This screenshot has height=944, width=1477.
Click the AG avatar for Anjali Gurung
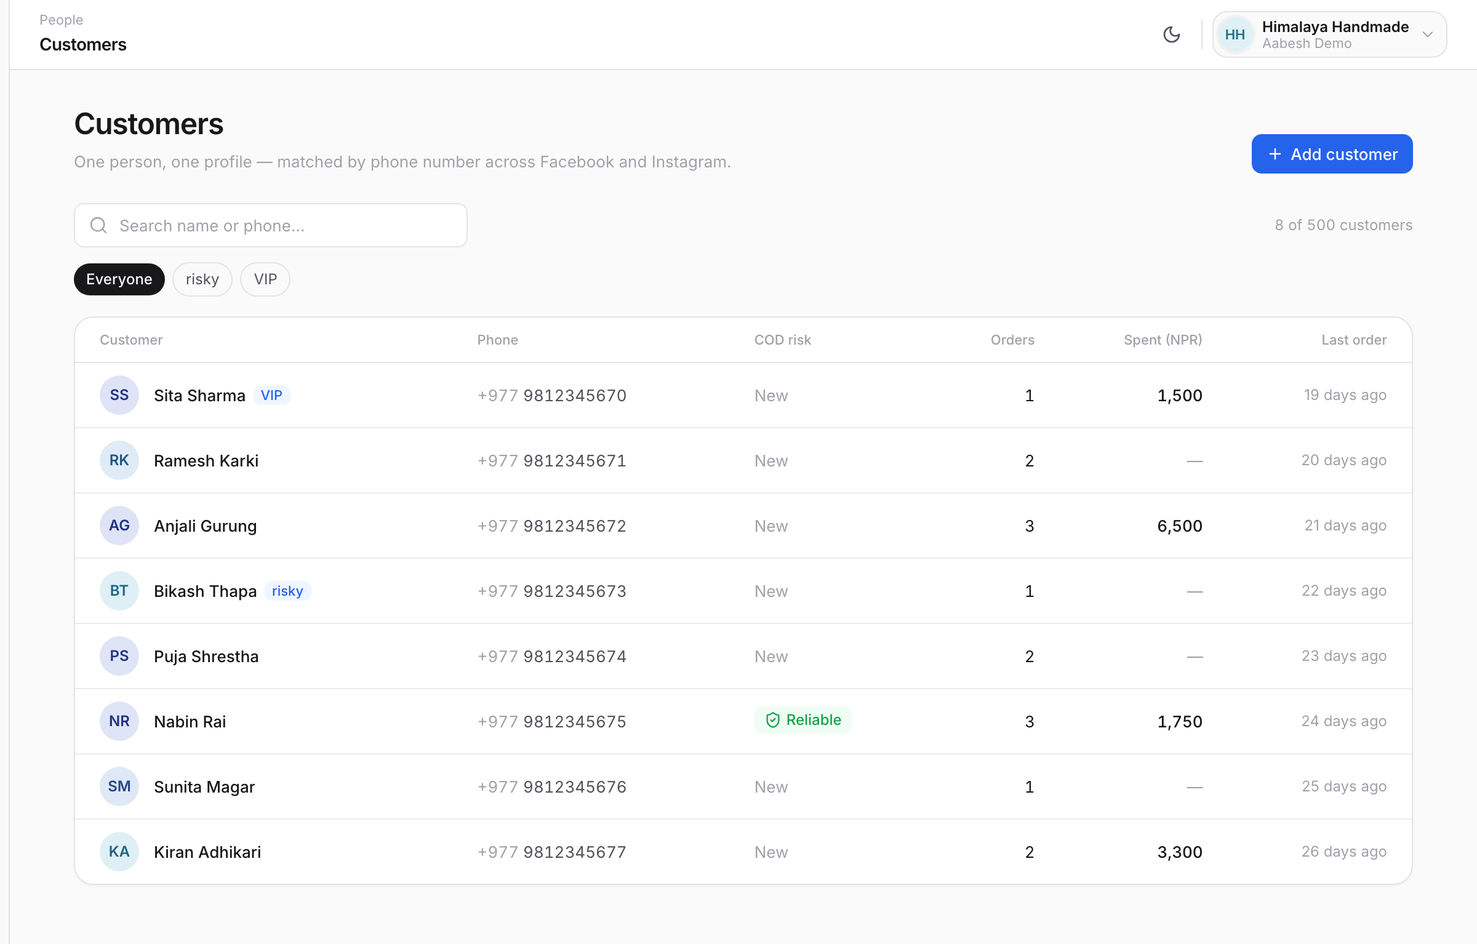119,526
